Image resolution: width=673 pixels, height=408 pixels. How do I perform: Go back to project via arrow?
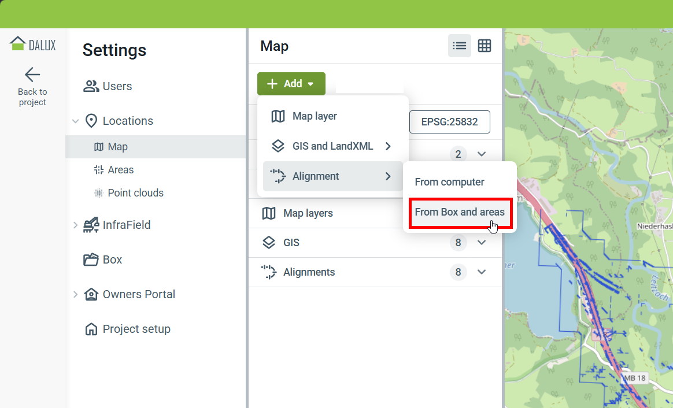(x=32, y=75)
